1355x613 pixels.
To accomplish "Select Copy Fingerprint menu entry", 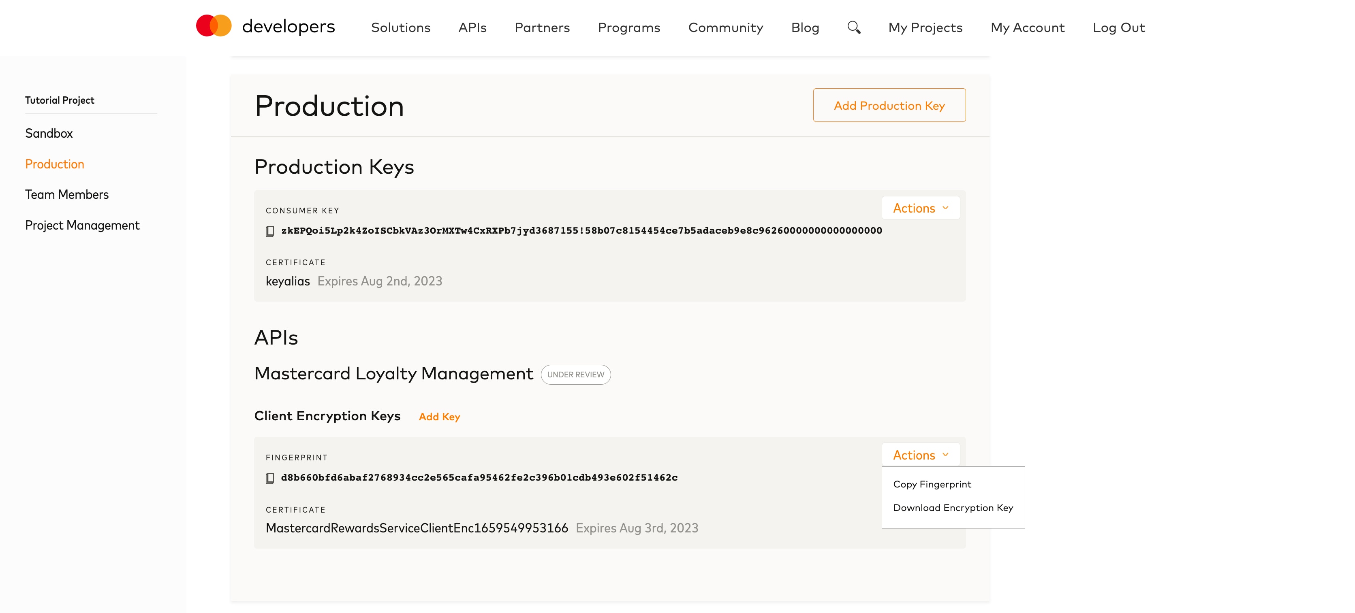I will 932,484.
